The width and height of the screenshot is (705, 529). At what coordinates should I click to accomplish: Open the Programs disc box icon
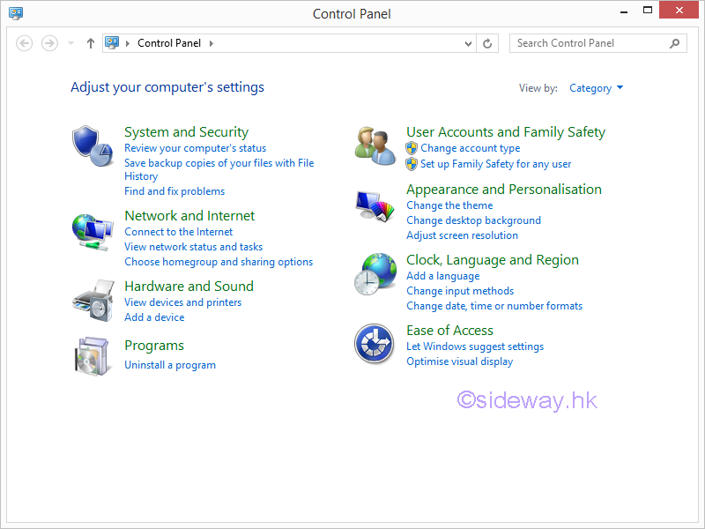point(93,355)
